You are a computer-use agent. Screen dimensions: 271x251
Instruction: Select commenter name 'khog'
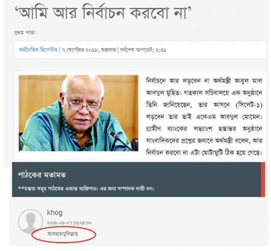pos(55,213)
